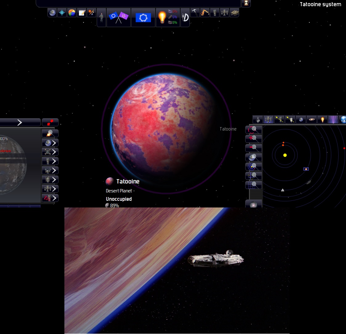
Task: Toggle ringed planet resources overlay
Action: [x=312, y=119]
